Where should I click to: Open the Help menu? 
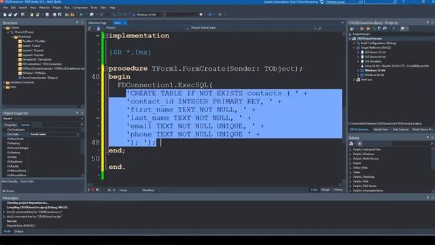click(x=112, y=7)
